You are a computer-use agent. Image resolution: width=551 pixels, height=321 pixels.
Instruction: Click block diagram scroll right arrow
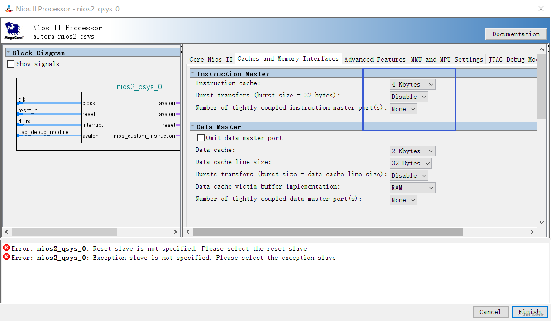pyautogui.click(x=176, y=232)
